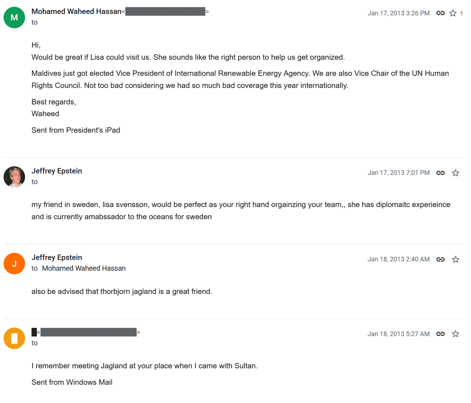Click the link icon on the 7:01 PM message

441,173
